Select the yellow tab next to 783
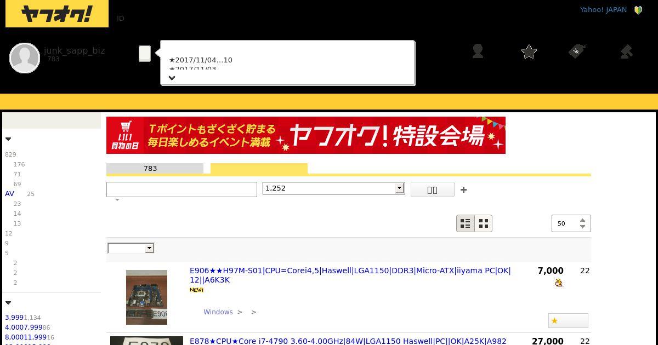 pyautogui.click(x=259, y=168)
